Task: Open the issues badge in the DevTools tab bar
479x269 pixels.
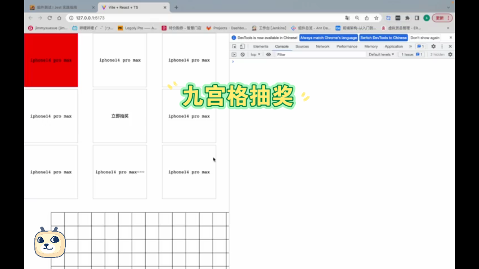Action: click(421, 46)
